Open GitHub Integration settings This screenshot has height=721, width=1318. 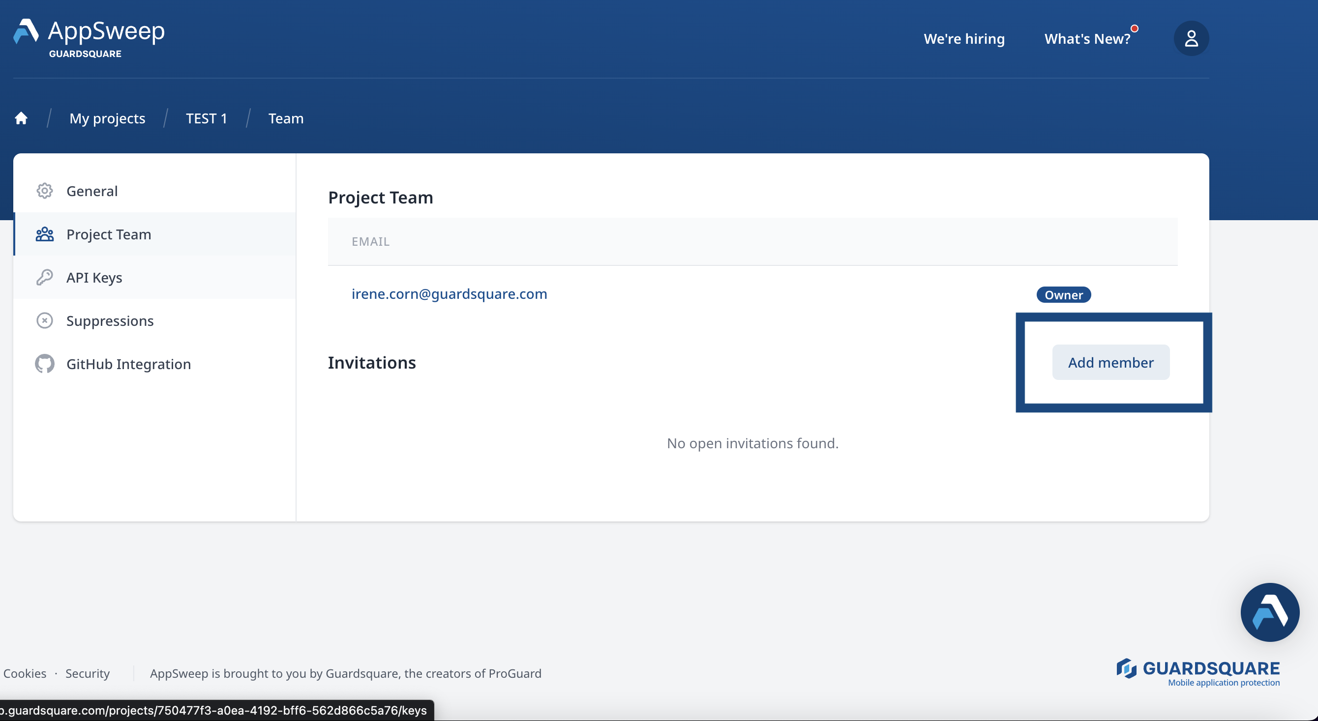[154, 364]
